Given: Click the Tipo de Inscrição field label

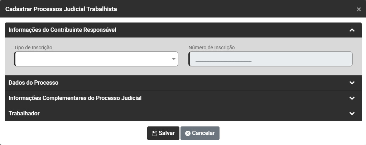Looking at the screenshot, I should click(x=33, y=47).
